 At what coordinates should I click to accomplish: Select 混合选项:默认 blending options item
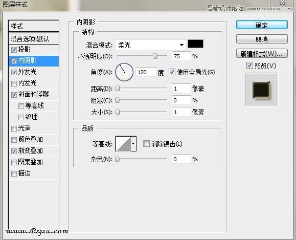34,39
